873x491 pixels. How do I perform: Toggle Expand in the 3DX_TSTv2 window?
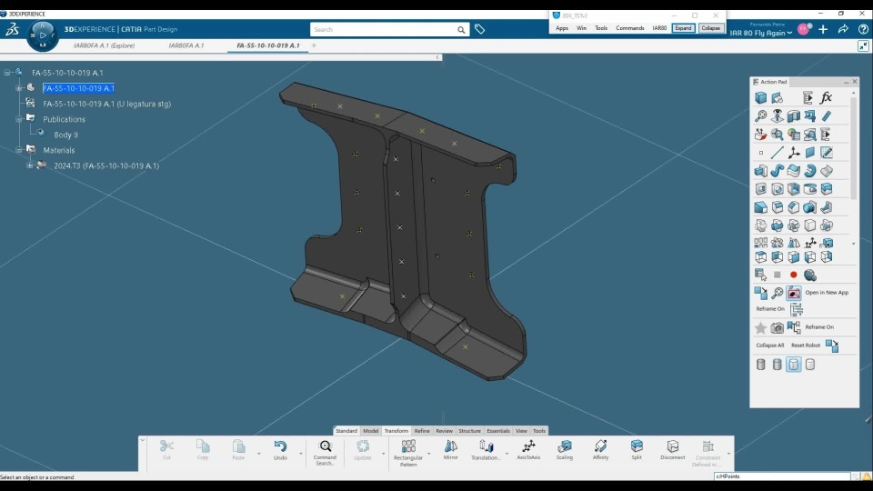683,28
